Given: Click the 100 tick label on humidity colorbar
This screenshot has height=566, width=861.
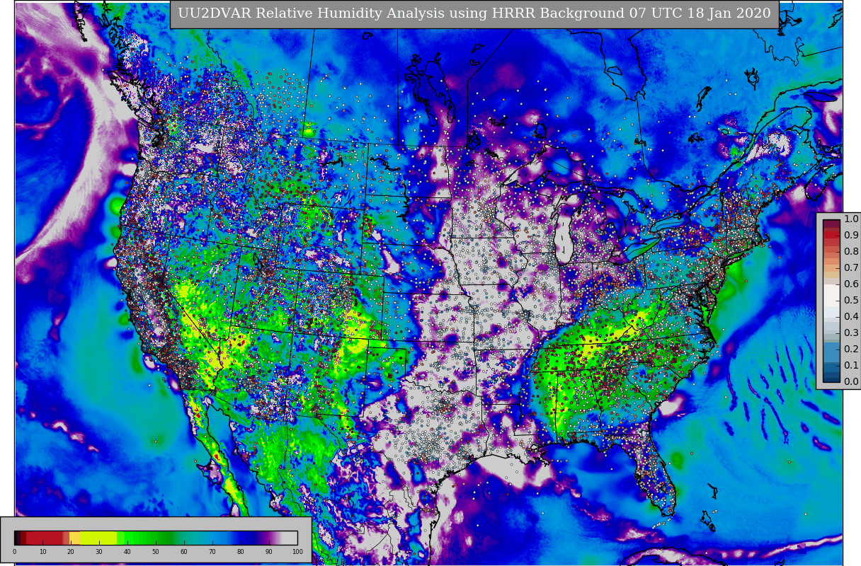Looking at the screenshot, I should (x=297, y=552).
